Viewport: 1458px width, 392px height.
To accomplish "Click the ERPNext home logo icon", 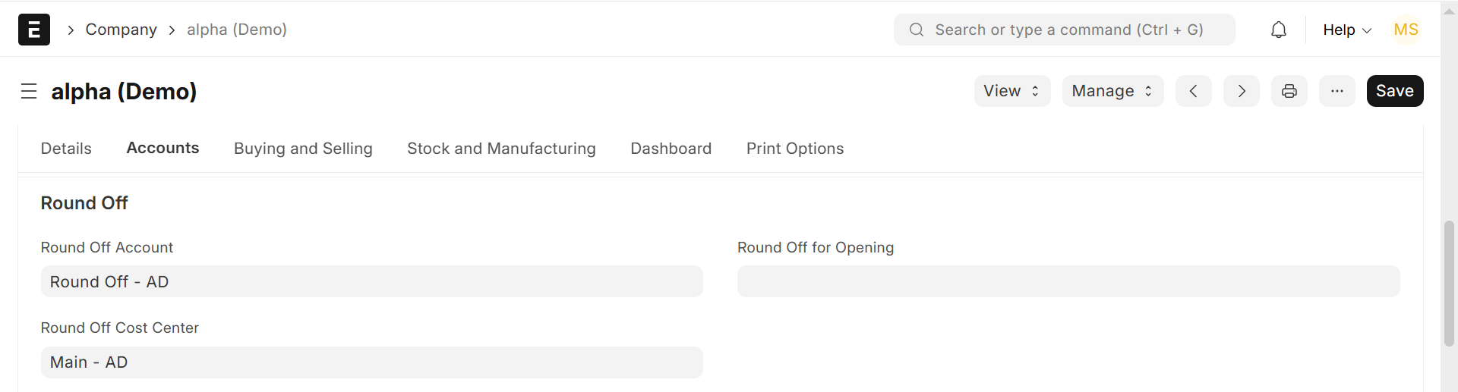I will [x=34, y=30].
